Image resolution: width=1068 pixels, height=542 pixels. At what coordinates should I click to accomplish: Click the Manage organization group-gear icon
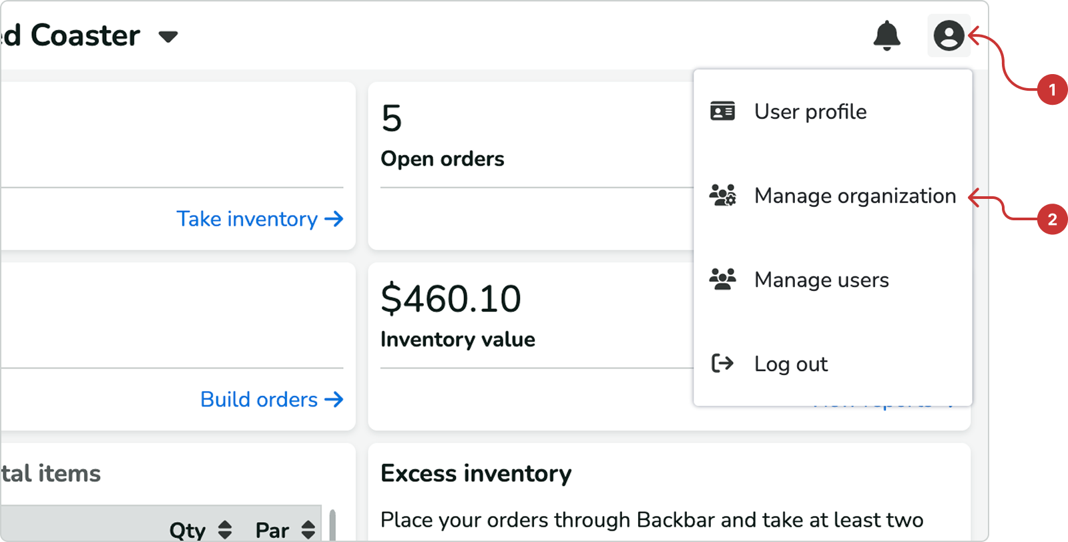tap(722, 195)
